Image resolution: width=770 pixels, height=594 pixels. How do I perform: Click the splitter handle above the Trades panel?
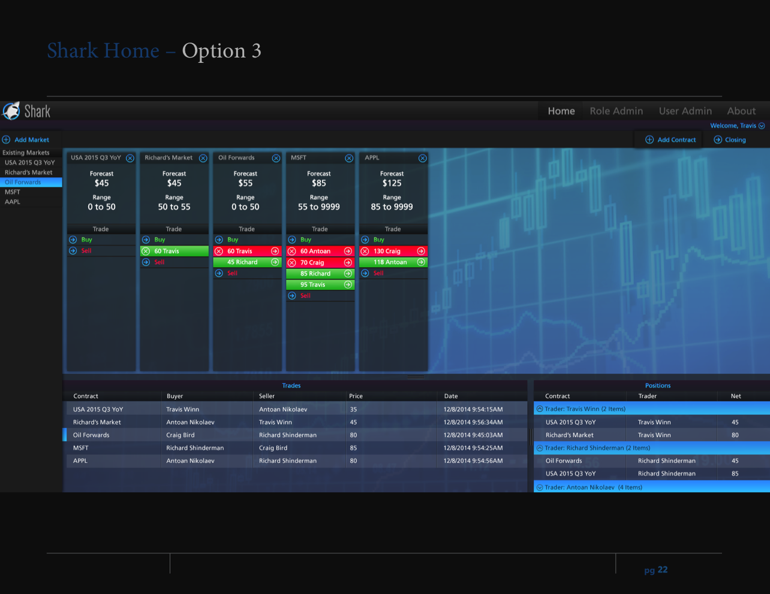tap(416, 377)
